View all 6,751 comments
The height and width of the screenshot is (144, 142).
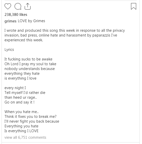25,137
